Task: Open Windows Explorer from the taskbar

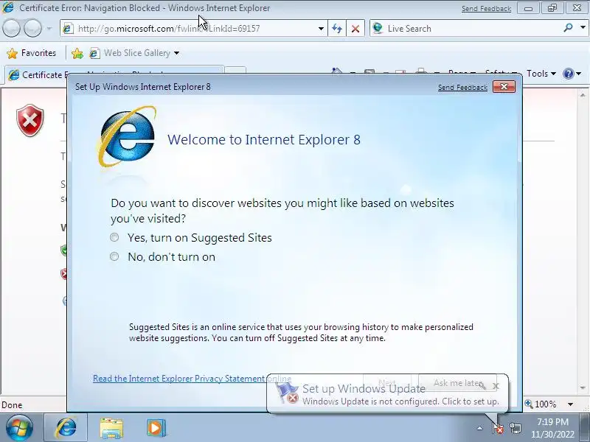Action: pyautogui.click(x=111, y=428)
